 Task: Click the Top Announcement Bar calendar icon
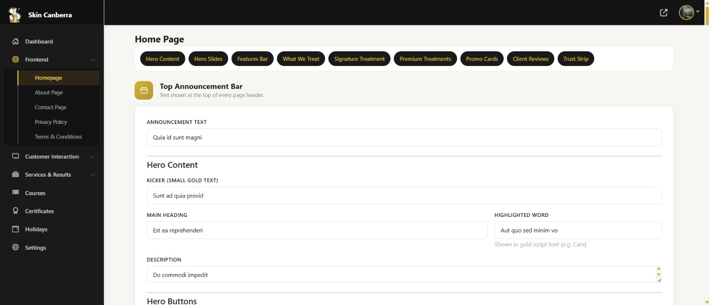(x=144, y=90)
